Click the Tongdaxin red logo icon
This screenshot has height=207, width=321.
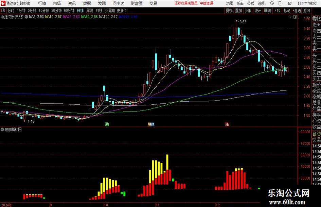pos(3,3)
